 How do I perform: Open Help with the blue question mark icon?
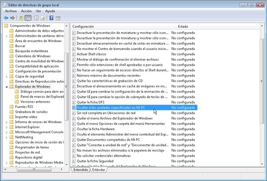[x=52, y=18]
